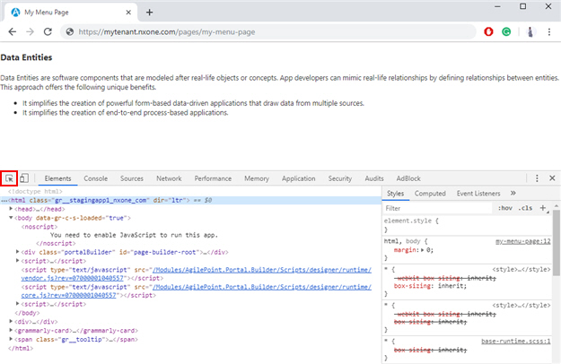Screen dimensions: 561x364
Task: Open core.js script source link
Action: tap(196, 290)
